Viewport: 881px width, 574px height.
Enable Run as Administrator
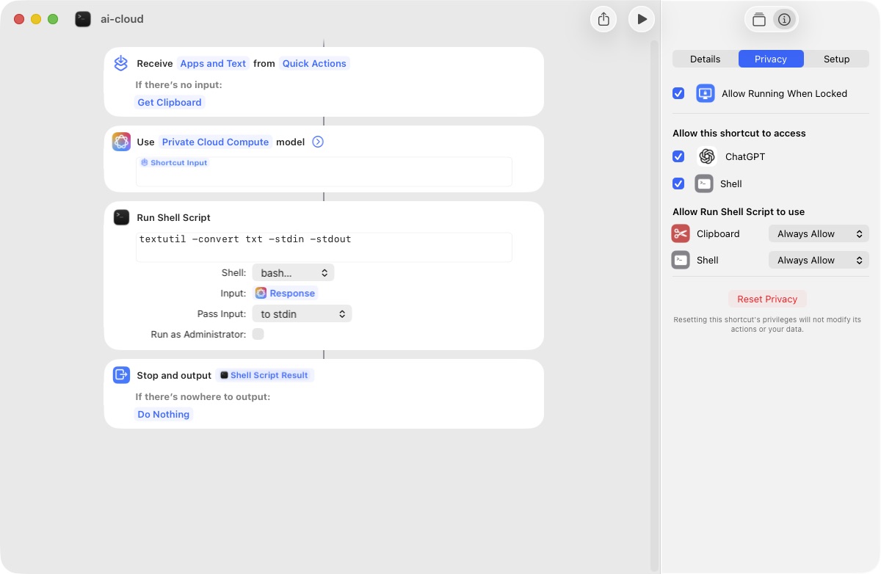[258, 334]
